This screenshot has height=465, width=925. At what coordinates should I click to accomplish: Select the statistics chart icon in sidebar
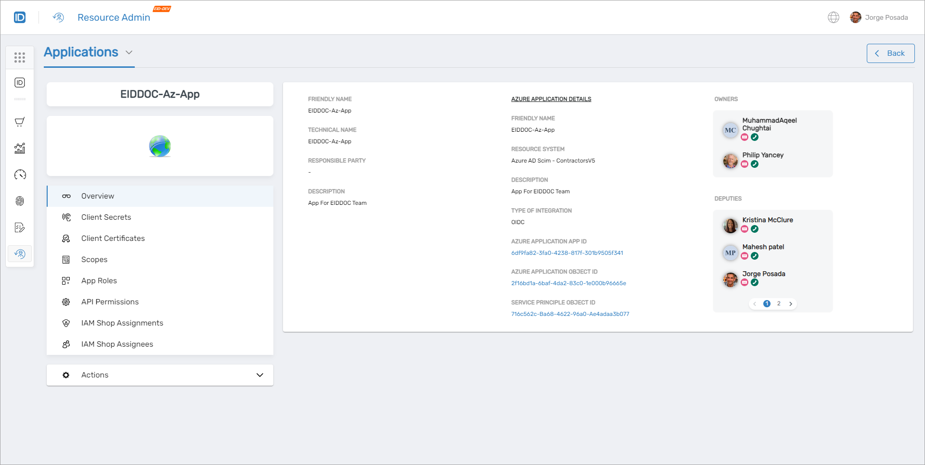20,148
